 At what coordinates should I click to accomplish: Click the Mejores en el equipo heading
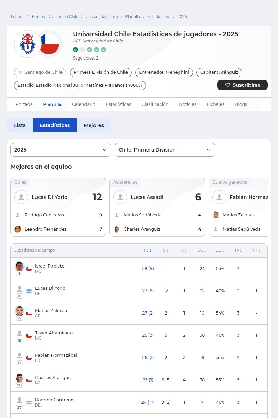click(41, 167)
